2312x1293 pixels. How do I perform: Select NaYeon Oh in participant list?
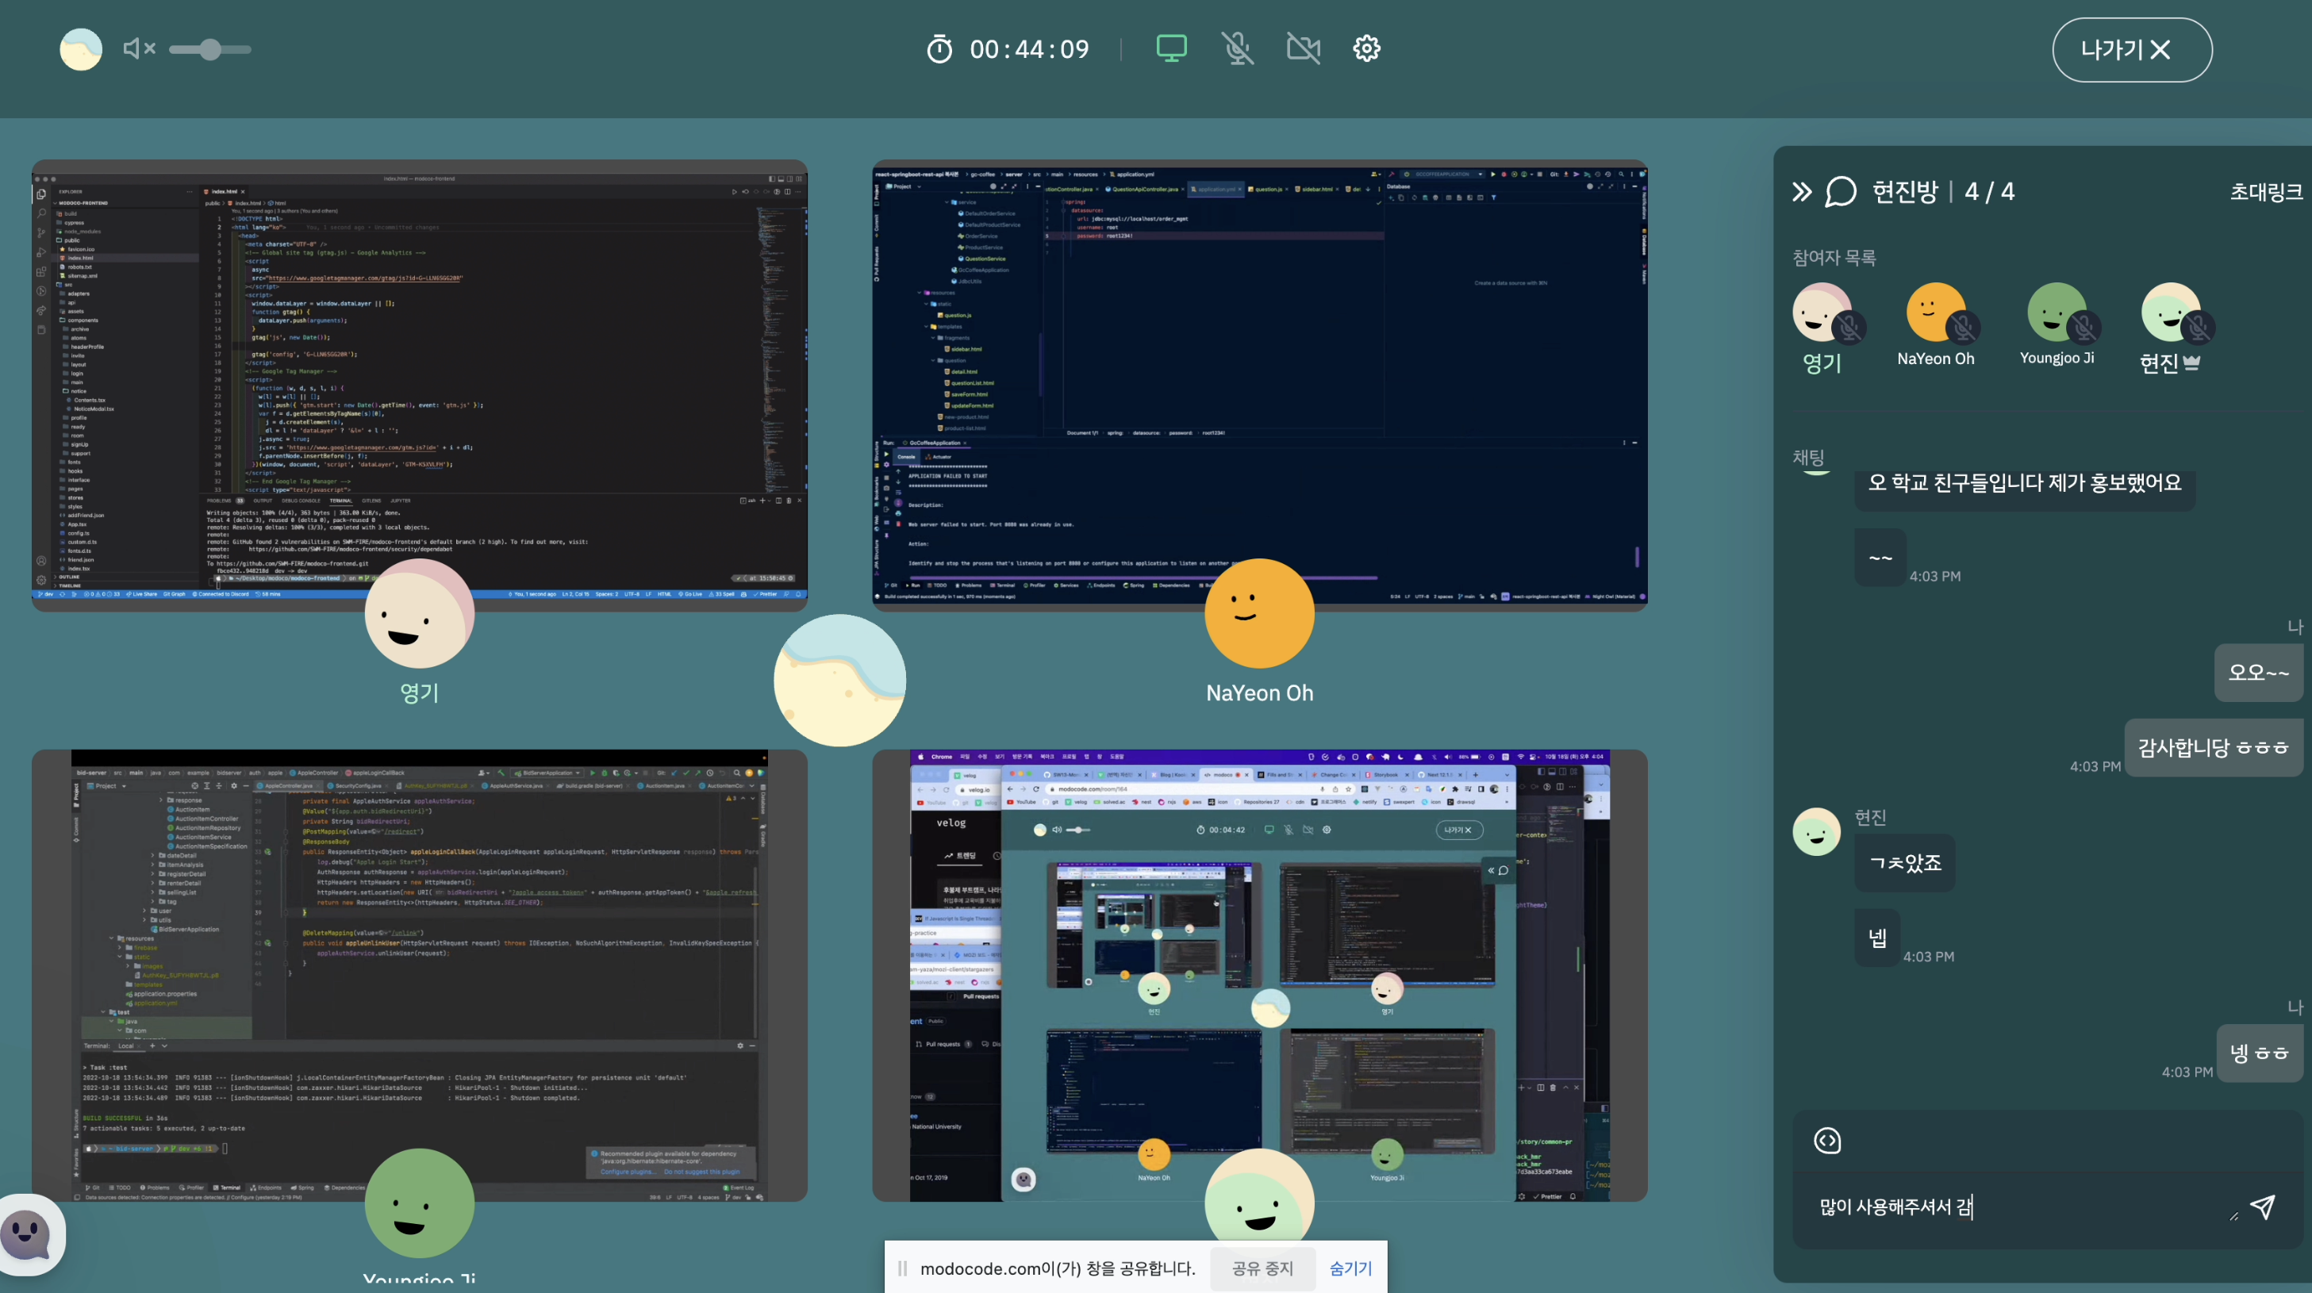point(1935,324)
